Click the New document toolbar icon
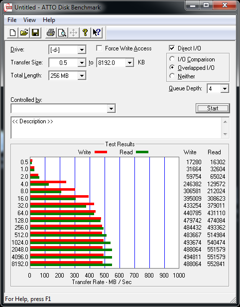Viewport: 240px width, 307px height. coord(12,32)
